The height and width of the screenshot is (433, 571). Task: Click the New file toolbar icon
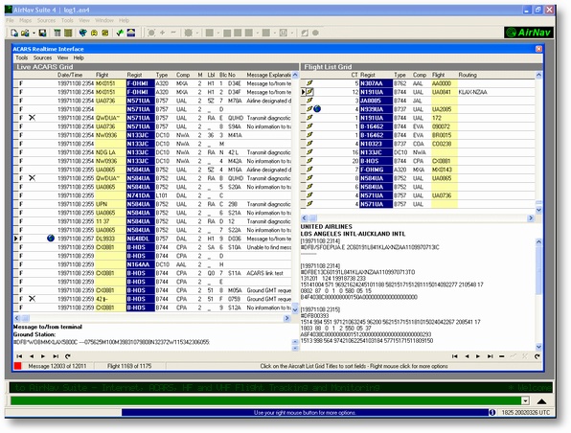[x=14, y=34]
